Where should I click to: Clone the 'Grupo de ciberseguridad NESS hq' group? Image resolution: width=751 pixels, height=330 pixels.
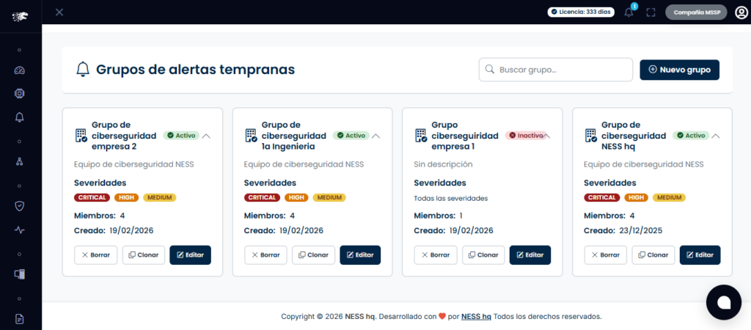click(x=653, y=254)
